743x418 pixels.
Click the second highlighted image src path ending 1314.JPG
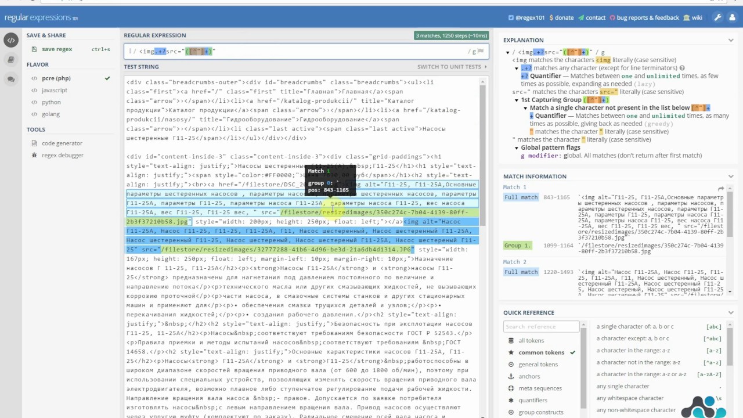[x=287, y=250]
